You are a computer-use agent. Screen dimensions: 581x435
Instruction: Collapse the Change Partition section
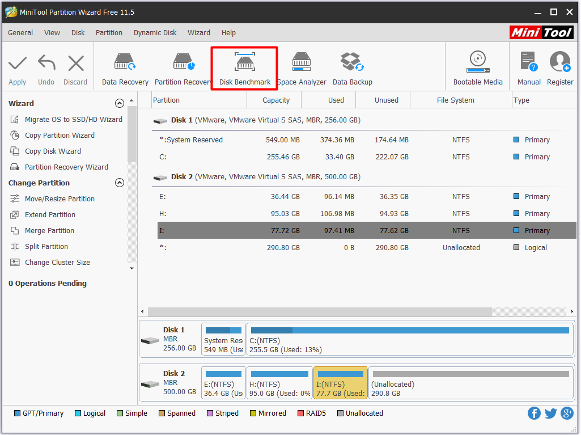pyautogui.click(x=119, y=183)
